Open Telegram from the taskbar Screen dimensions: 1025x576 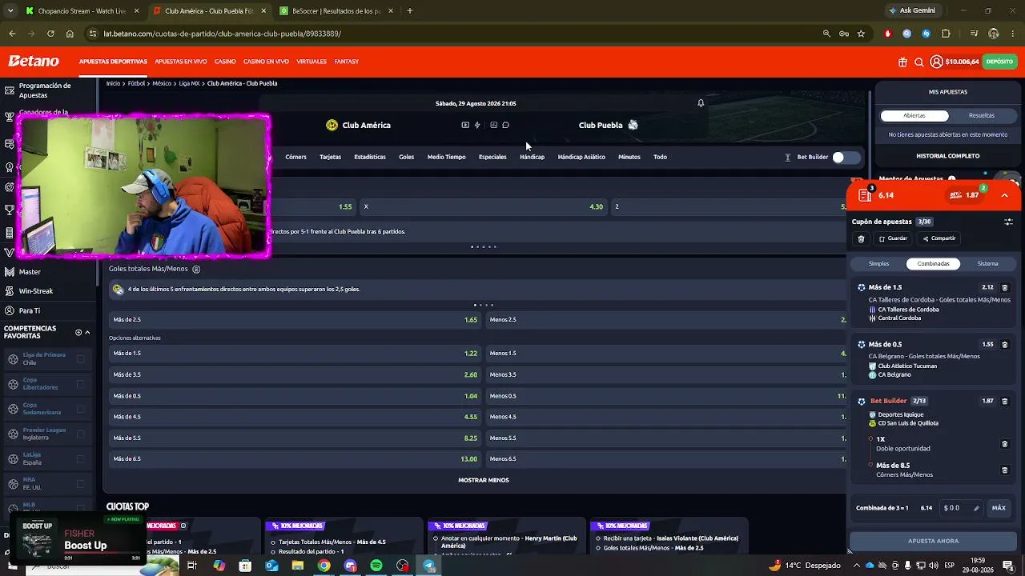[x=428, y=566]
